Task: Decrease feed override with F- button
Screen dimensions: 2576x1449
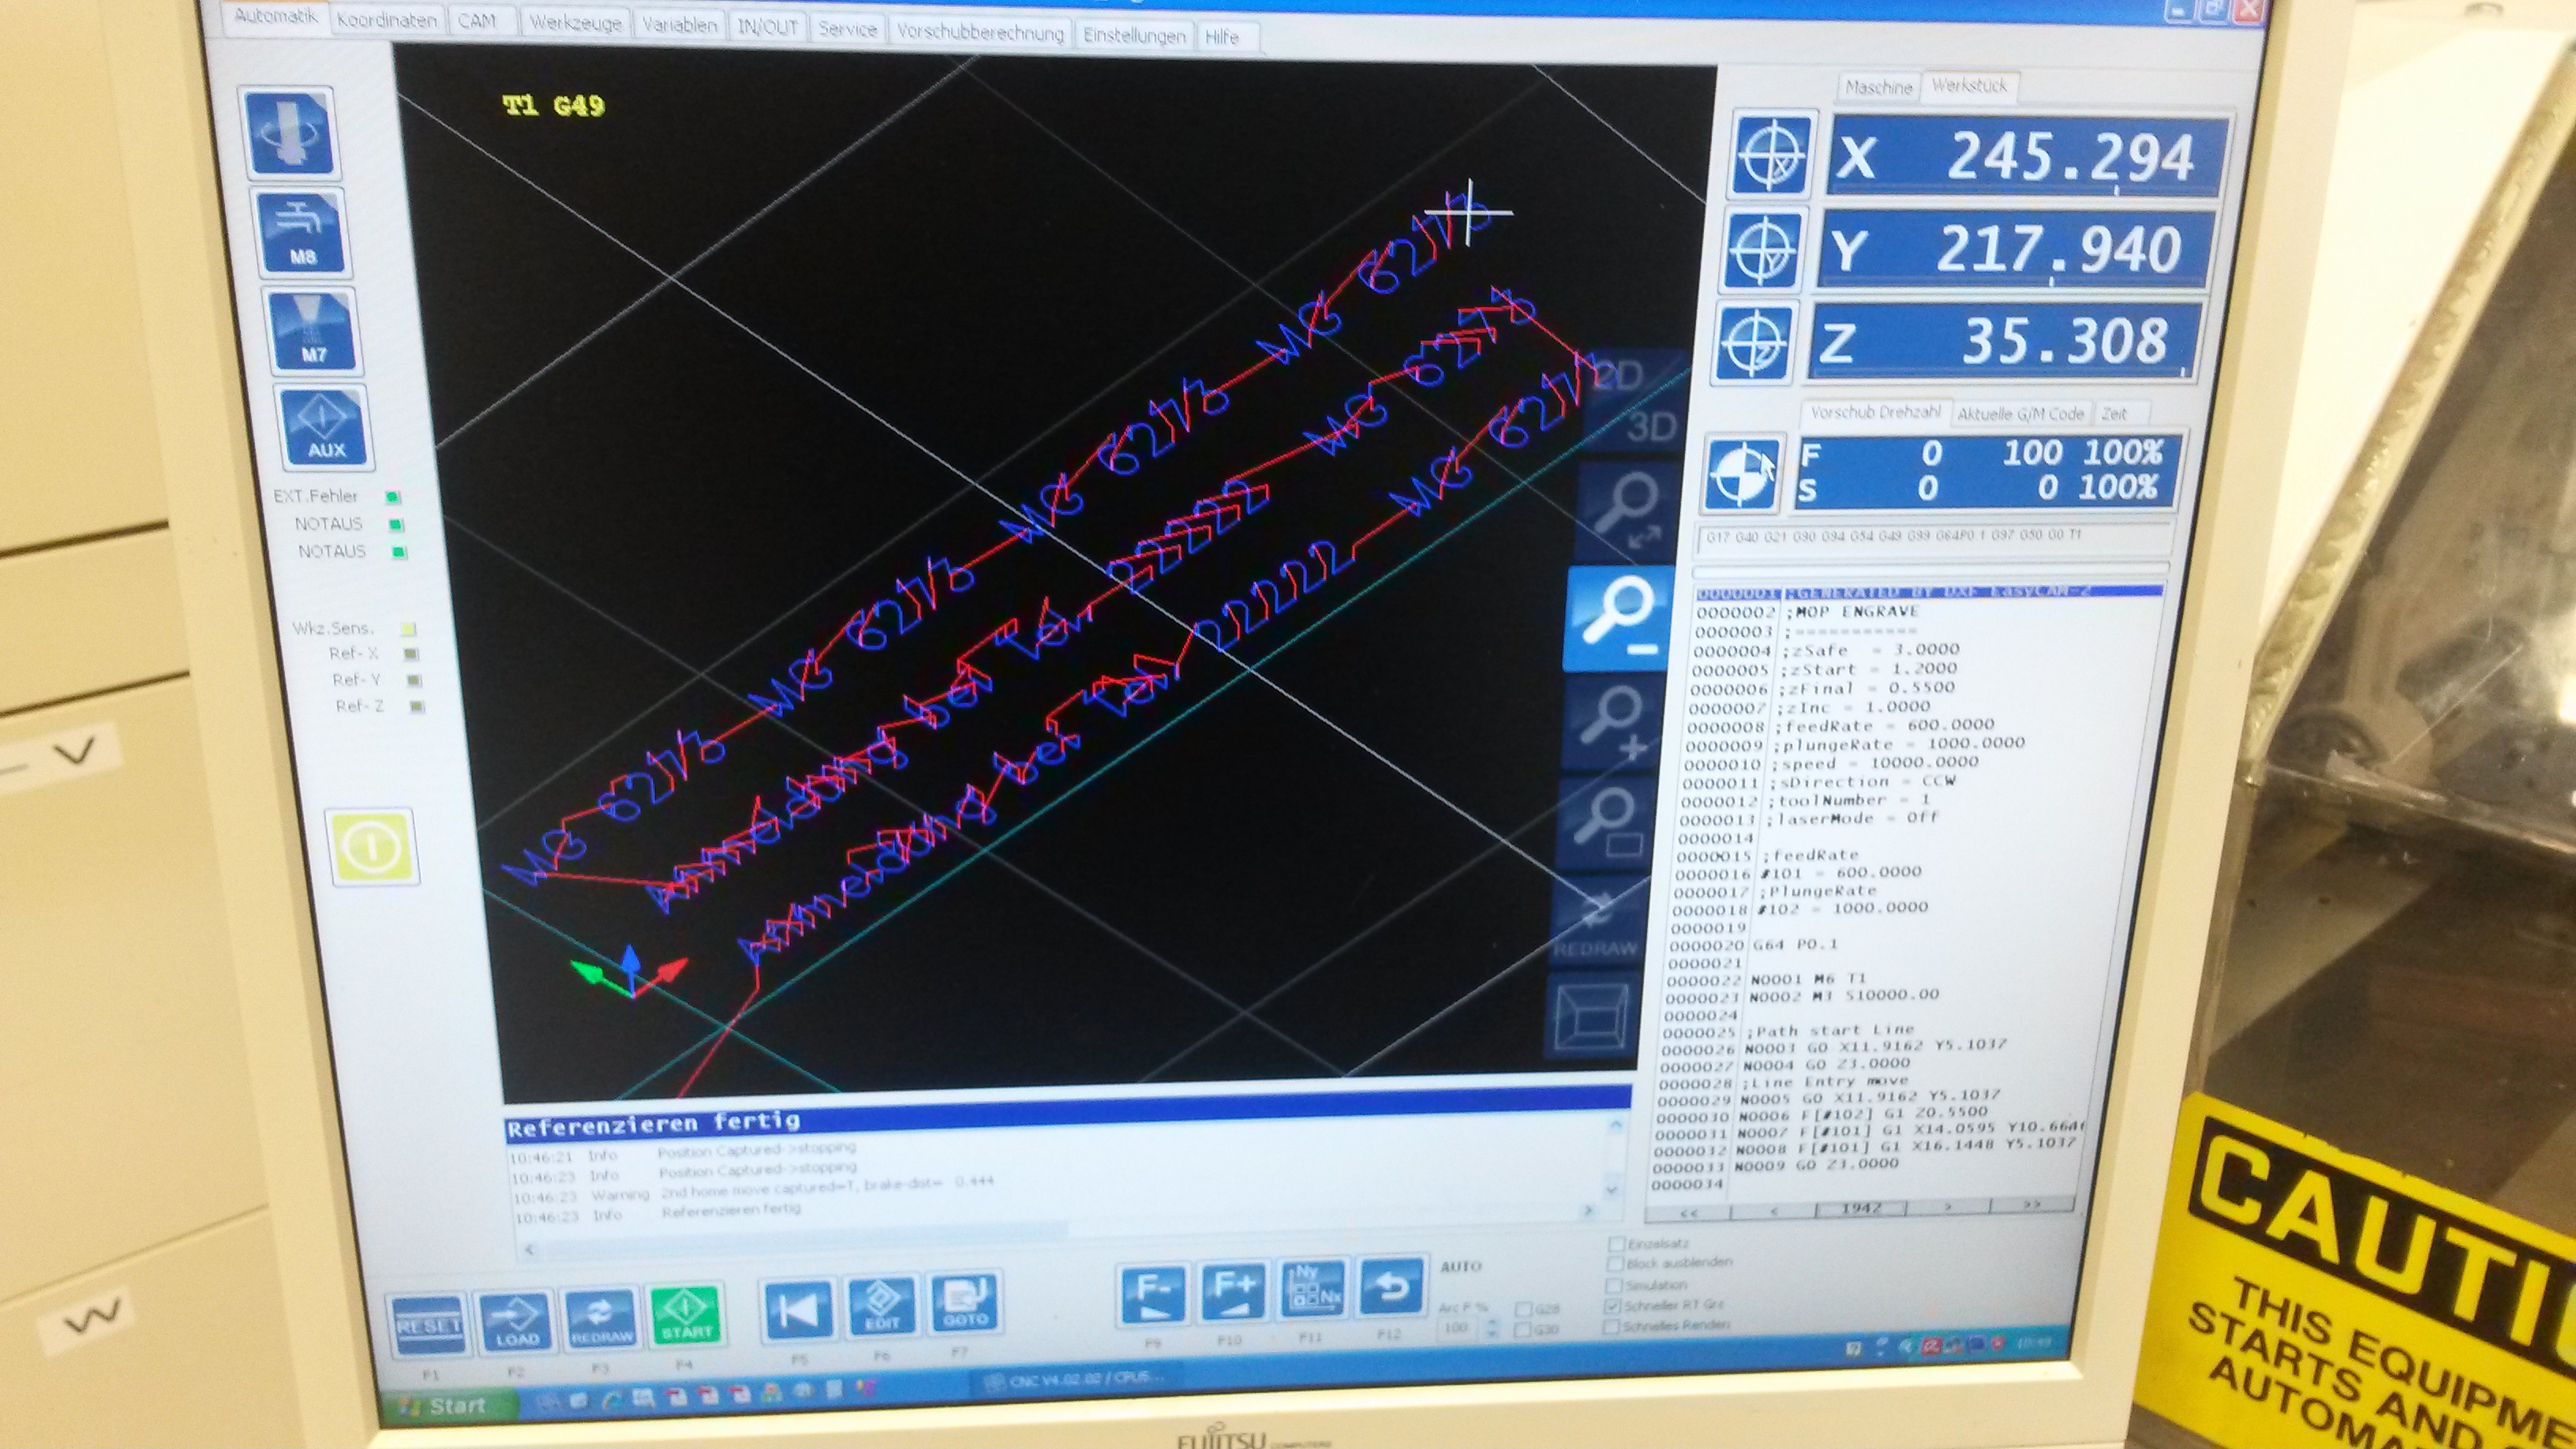Action: [1152, 1295]
